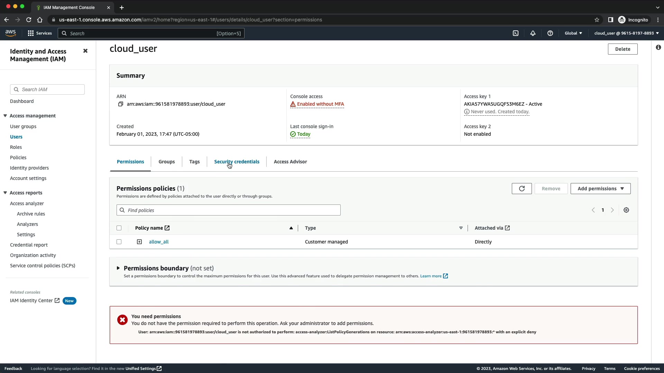This screenshot has width=664, height=373.
Task: Click the CloudShell icon in the top bar
Action: click(x=516, y=33)
